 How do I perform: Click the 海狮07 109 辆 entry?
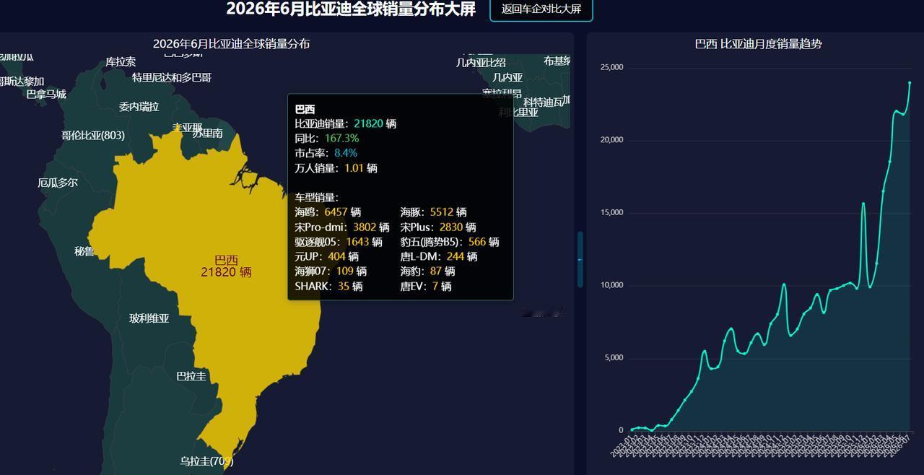click(331, 271)
